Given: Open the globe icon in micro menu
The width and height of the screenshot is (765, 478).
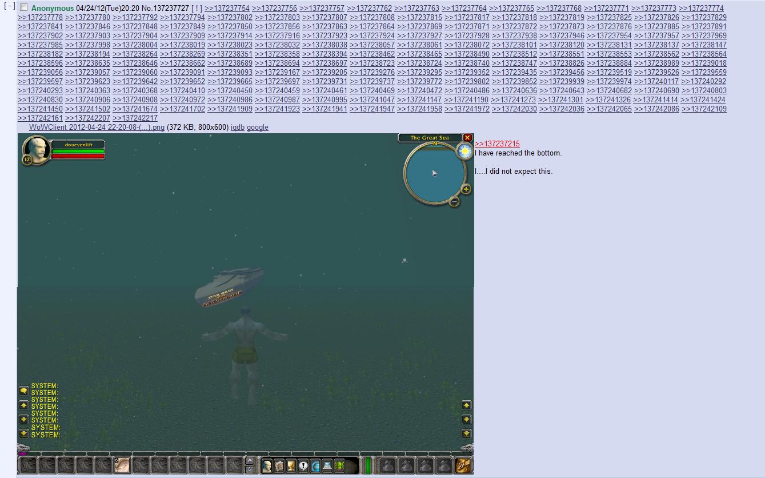Looking at the screenshot, I should [x=315, y=465].
